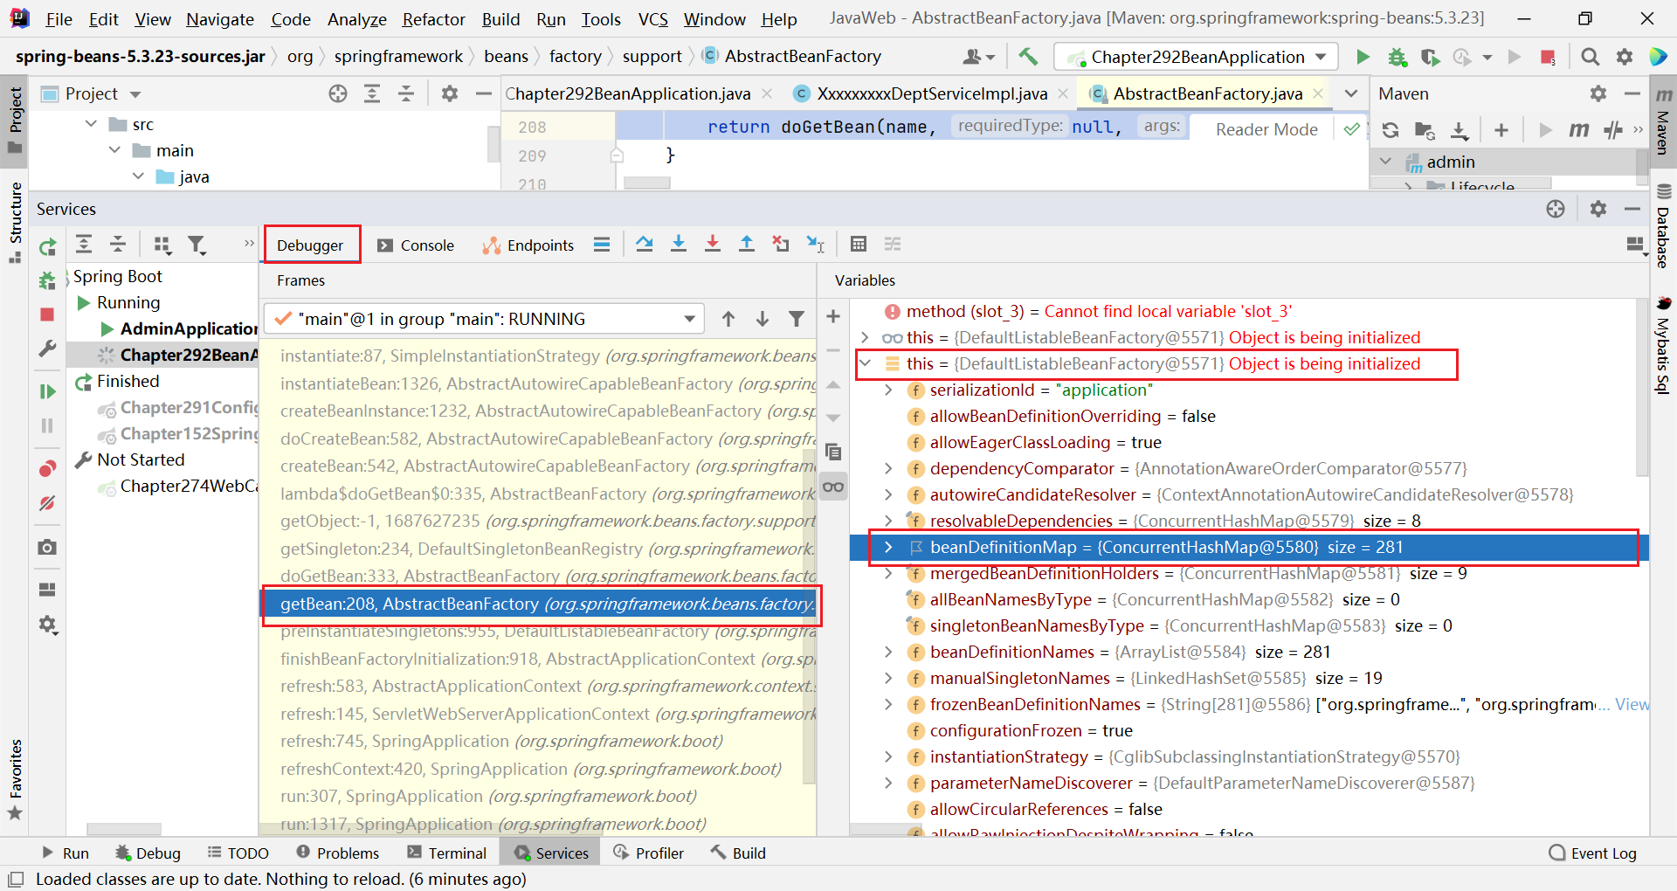Open the Evaluate Expression calculator icon
This screenshot has width=1677, height=891.
[859, 245]
